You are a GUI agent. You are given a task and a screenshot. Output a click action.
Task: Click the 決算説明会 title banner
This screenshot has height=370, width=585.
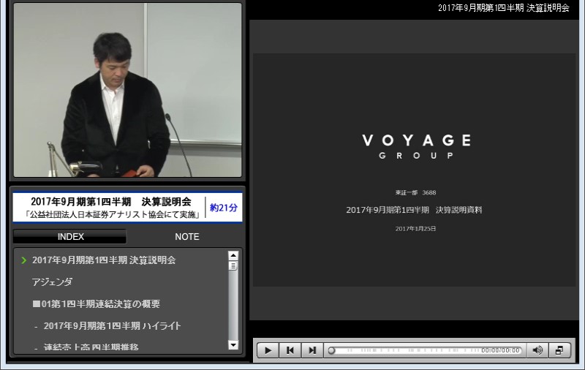pyautogui.click(x=127, y=208)
